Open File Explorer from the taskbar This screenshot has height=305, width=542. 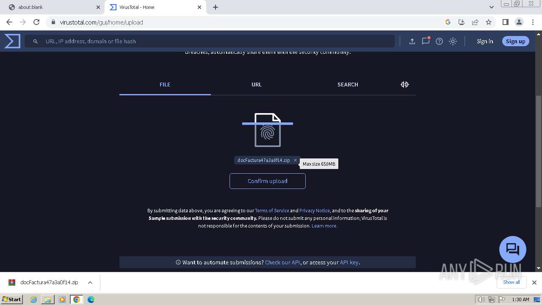point(48,299)
